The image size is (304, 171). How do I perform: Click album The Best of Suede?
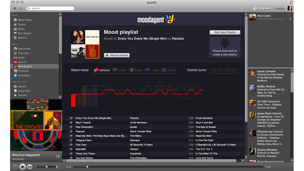coord(205,127)
